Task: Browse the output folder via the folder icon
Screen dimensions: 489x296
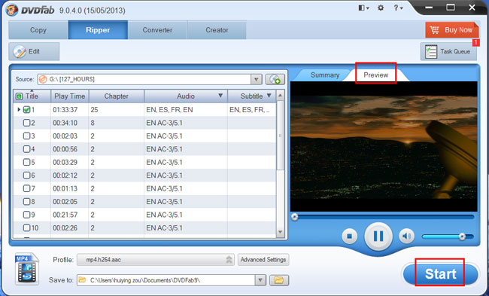Action: click(x=279, y=280)
